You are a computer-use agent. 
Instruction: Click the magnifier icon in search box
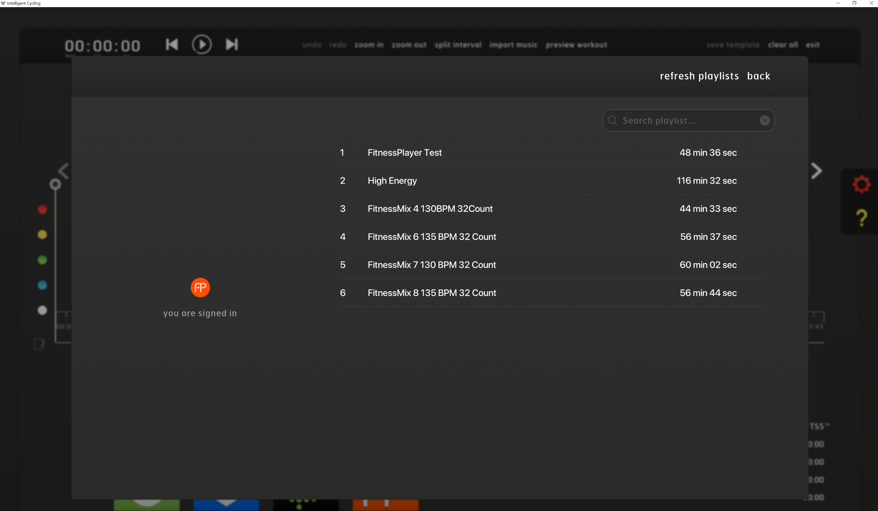612,121
